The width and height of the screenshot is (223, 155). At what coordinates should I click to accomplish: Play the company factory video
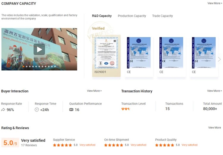coord(39,49)
